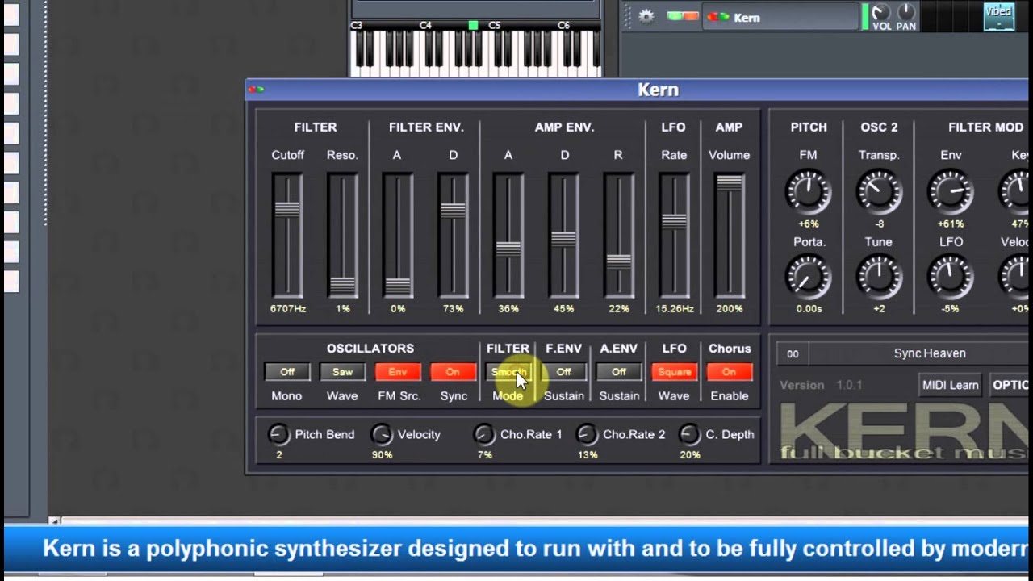Open the track settings gear in song editor
This screenshot has width=1033, height=581.
(x=646, y=16)
